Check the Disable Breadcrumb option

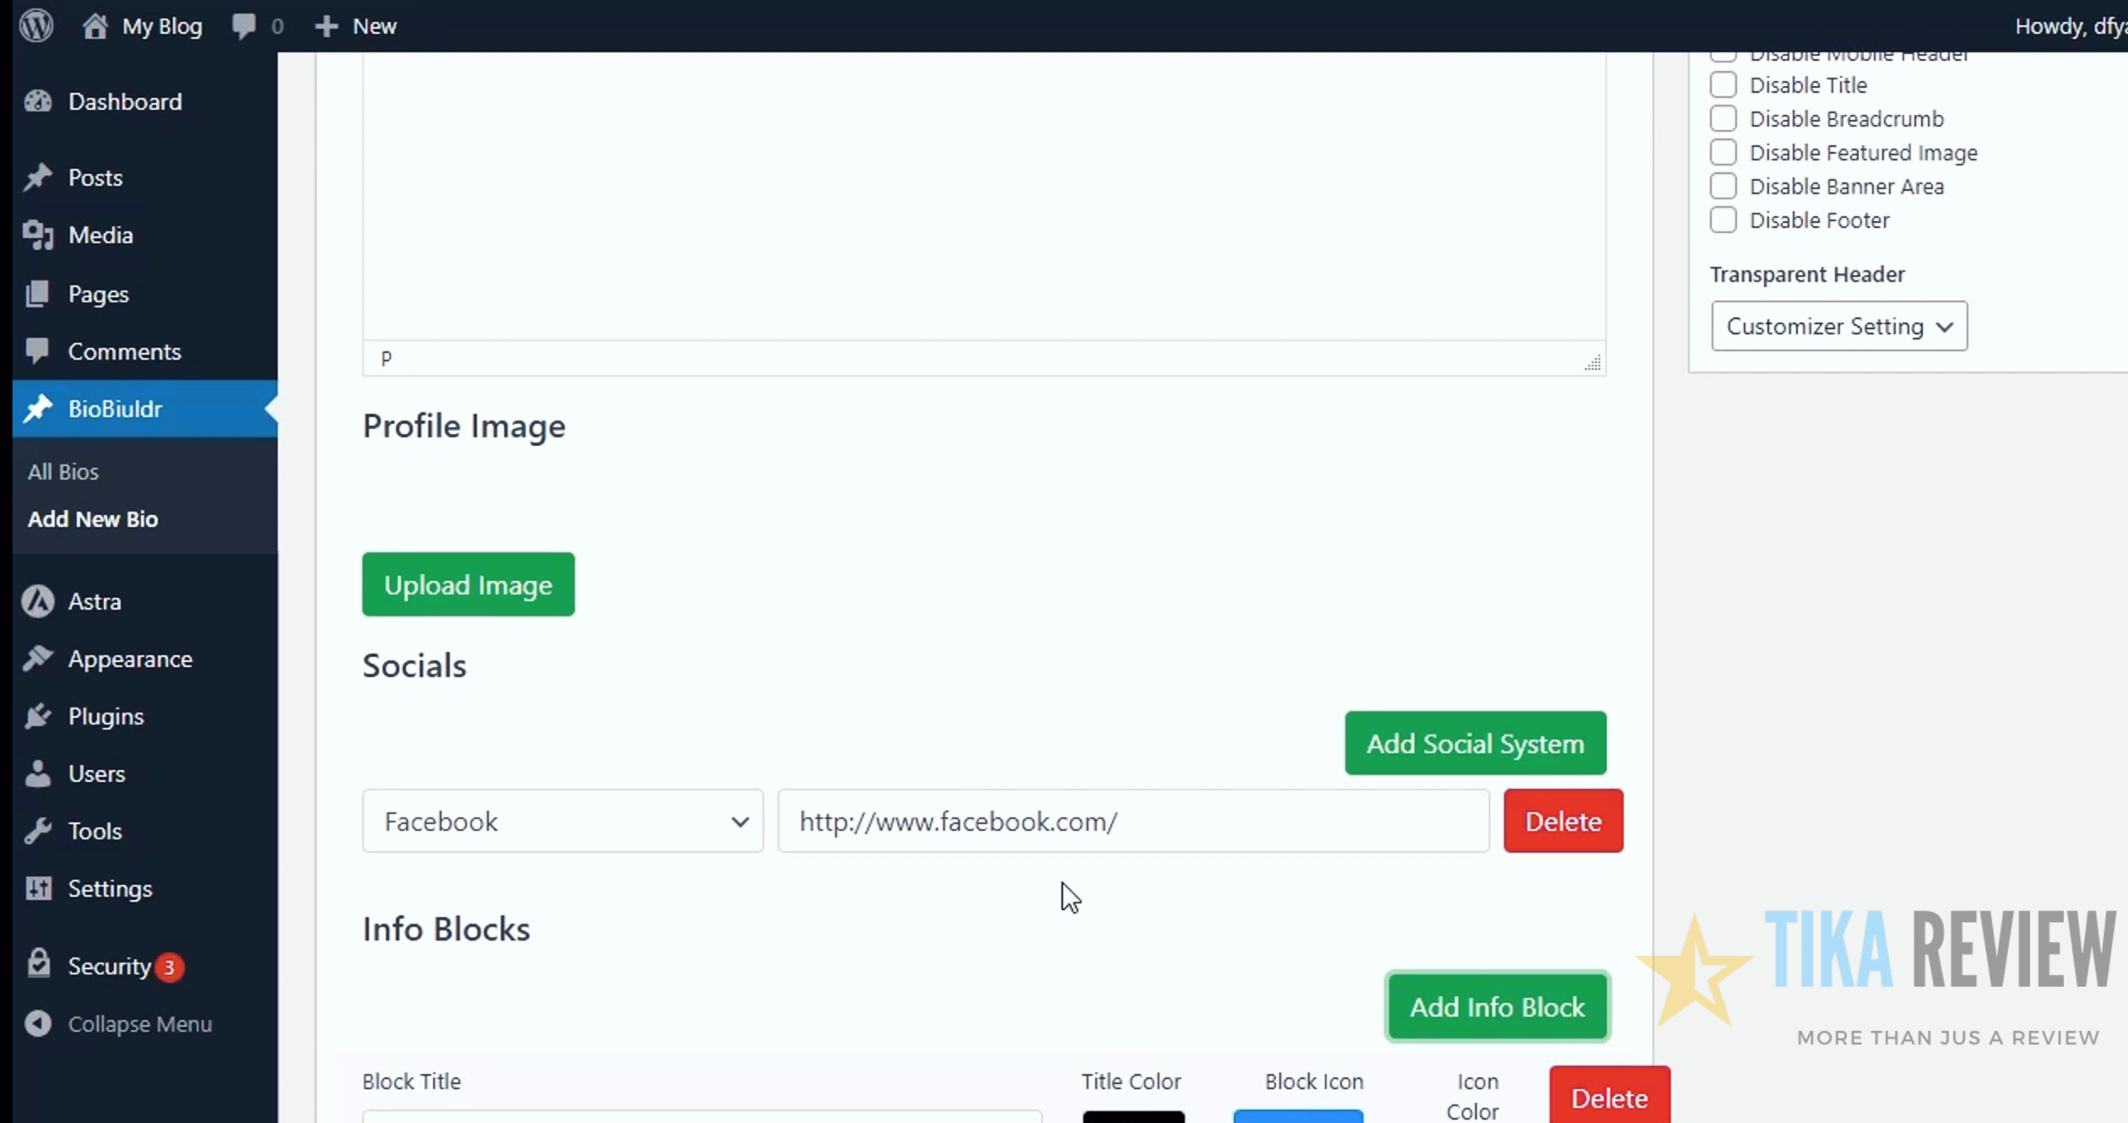coord(1723,118)
